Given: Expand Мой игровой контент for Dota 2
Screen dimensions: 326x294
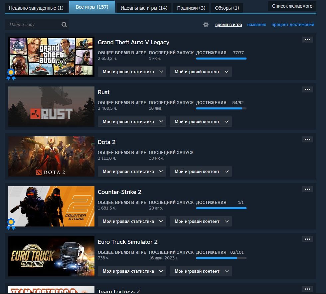Looking at the screenshot, I should tap(201, 172).
